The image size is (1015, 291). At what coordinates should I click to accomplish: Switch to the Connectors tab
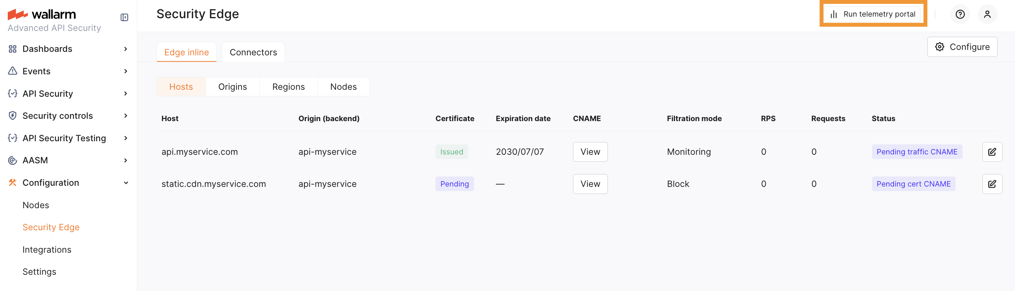[253, 52]
